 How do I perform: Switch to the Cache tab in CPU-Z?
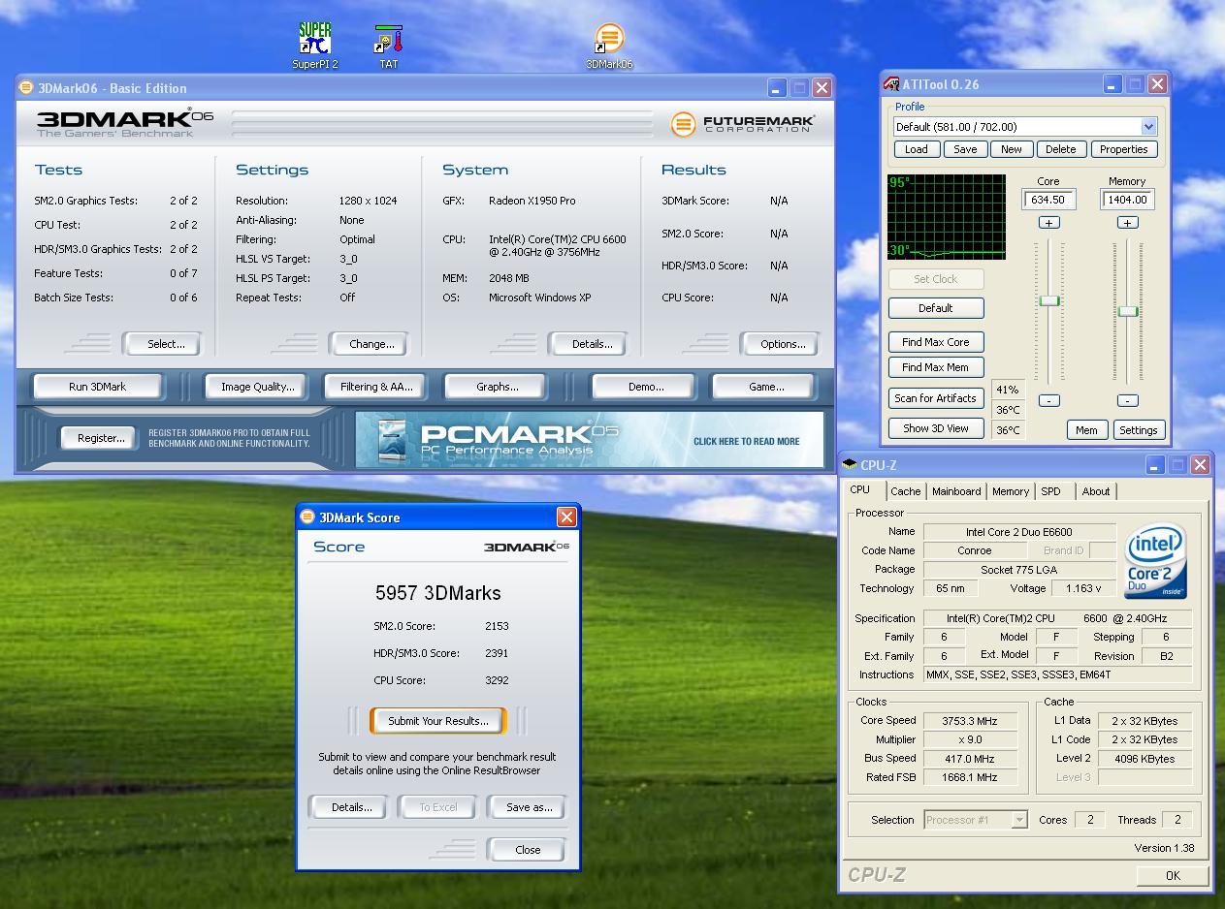pos(906,491)
